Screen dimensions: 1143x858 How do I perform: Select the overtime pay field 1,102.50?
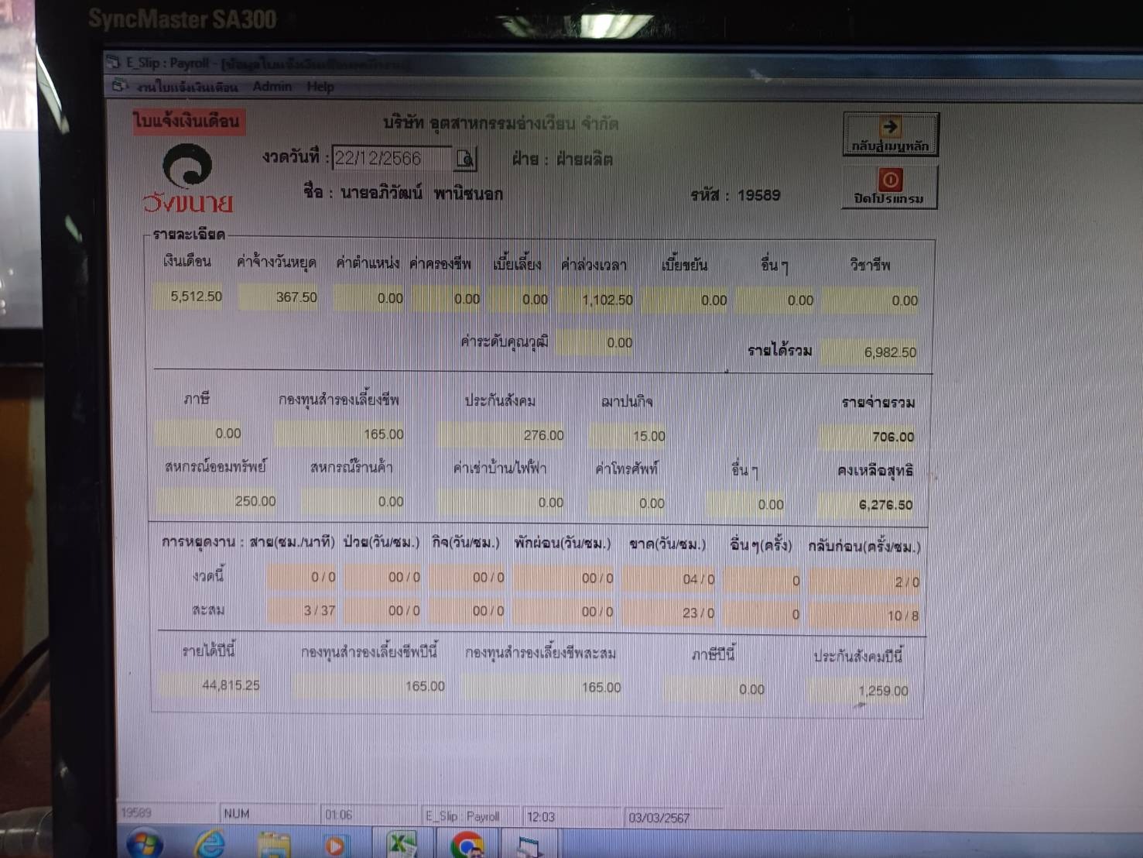[x=597, y=300]
